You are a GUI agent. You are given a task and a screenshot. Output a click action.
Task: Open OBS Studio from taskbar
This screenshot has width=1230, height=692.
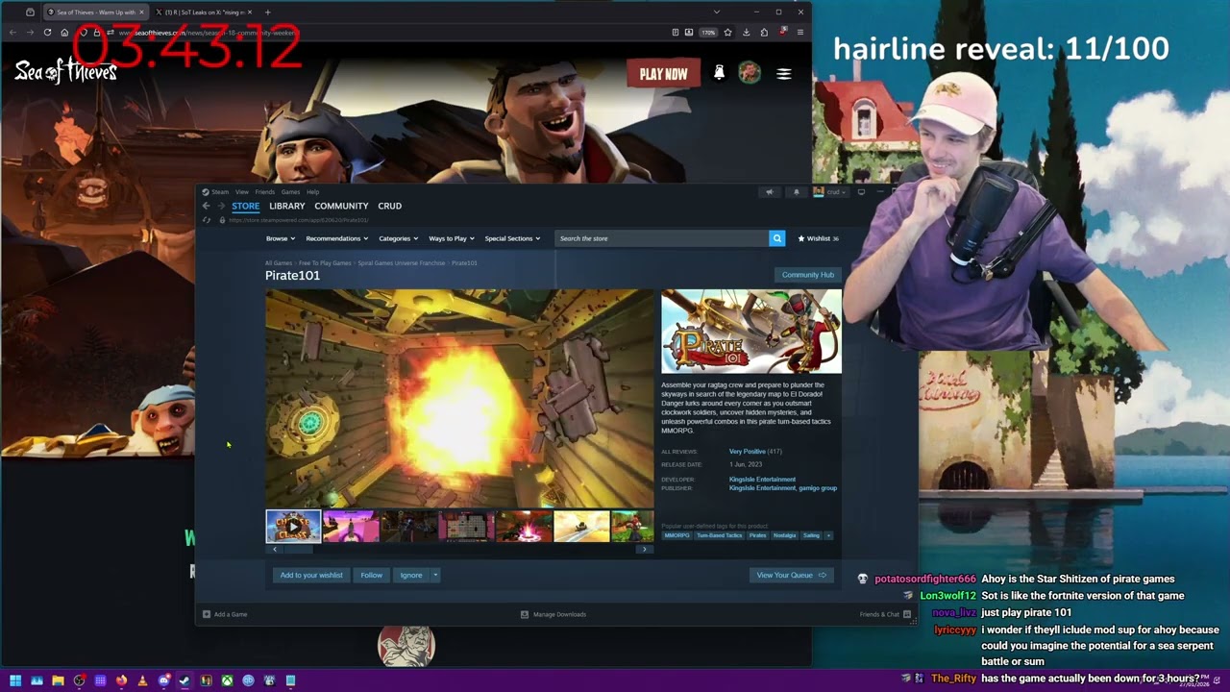coord(79,680)
